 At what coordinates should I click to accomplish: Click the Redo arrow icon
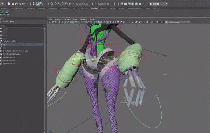tap(24, 4)
